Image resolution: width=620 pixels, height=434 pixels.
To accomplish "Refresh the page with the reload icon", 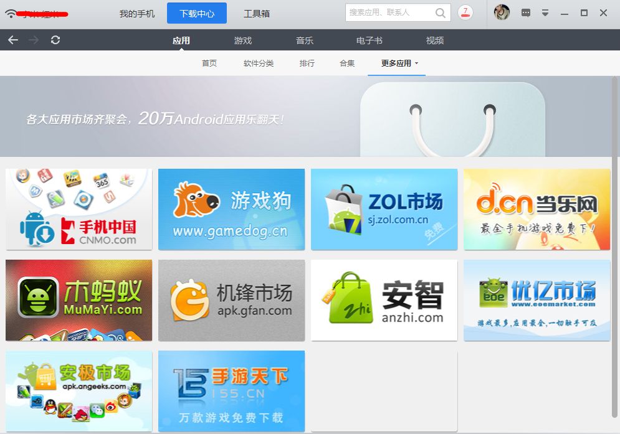I will pyautogui.click(x=55, y=40).
